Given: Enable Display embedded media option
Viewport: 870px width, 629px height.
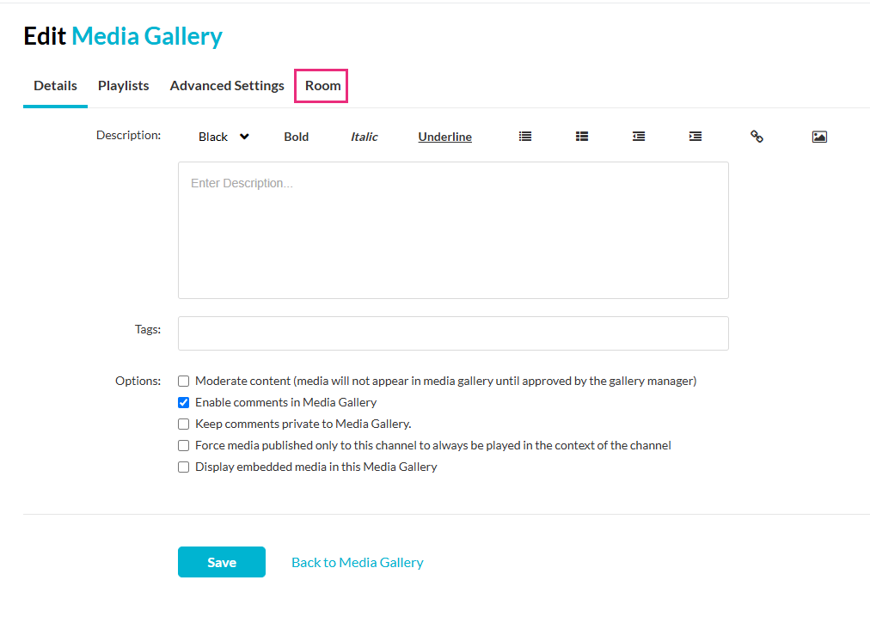Looking at the screenshot, I should (x=184, y=467).
